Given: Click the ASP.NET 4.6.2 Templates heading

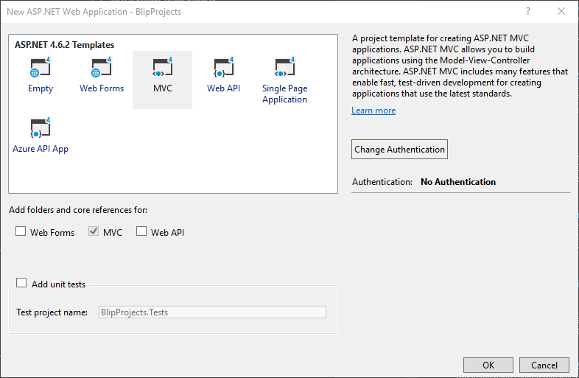Looking at the screenshot, I should point(64,45).
